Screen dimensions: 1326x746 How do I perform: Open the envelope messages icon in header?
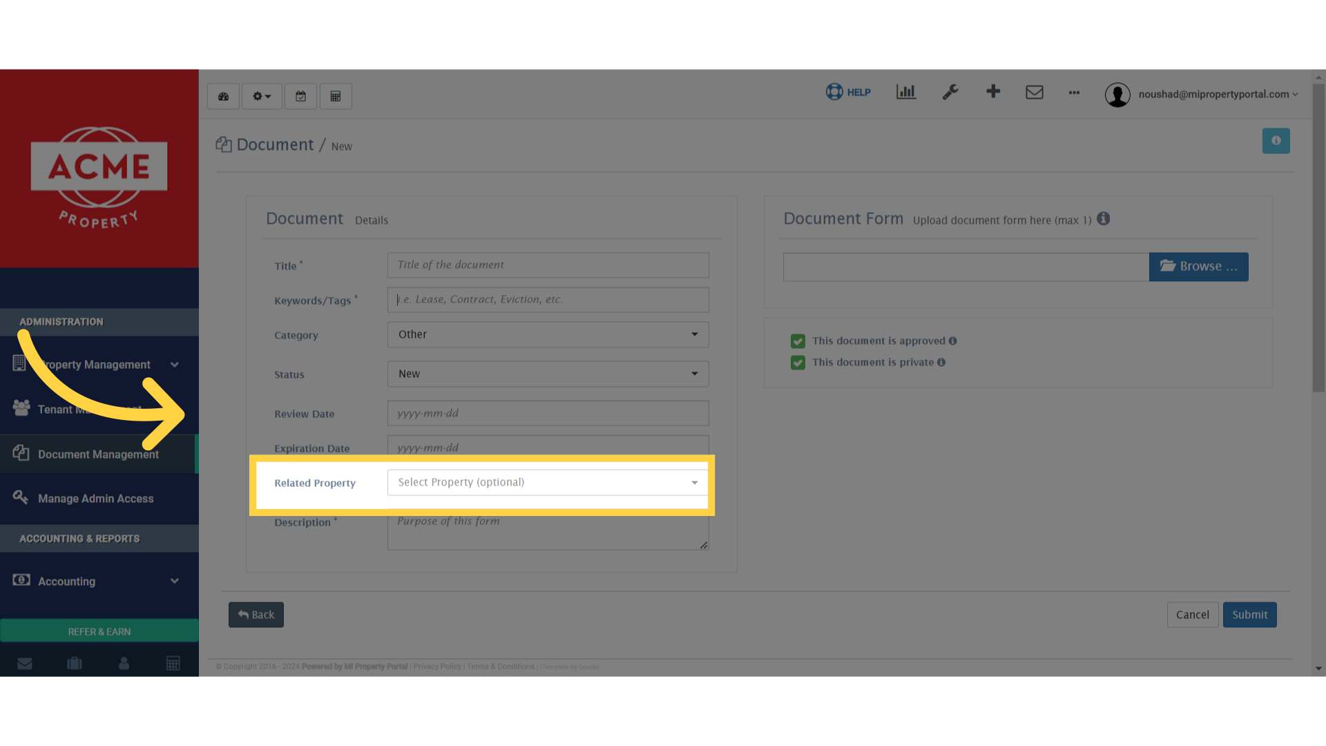coord(1035,92)
